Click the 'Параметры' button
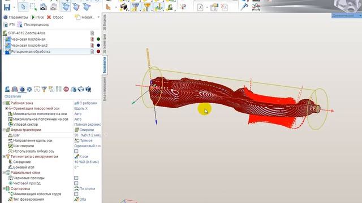The width and height of the screenshot is (362, 203). pyautogui.click(x=15, y=17)
